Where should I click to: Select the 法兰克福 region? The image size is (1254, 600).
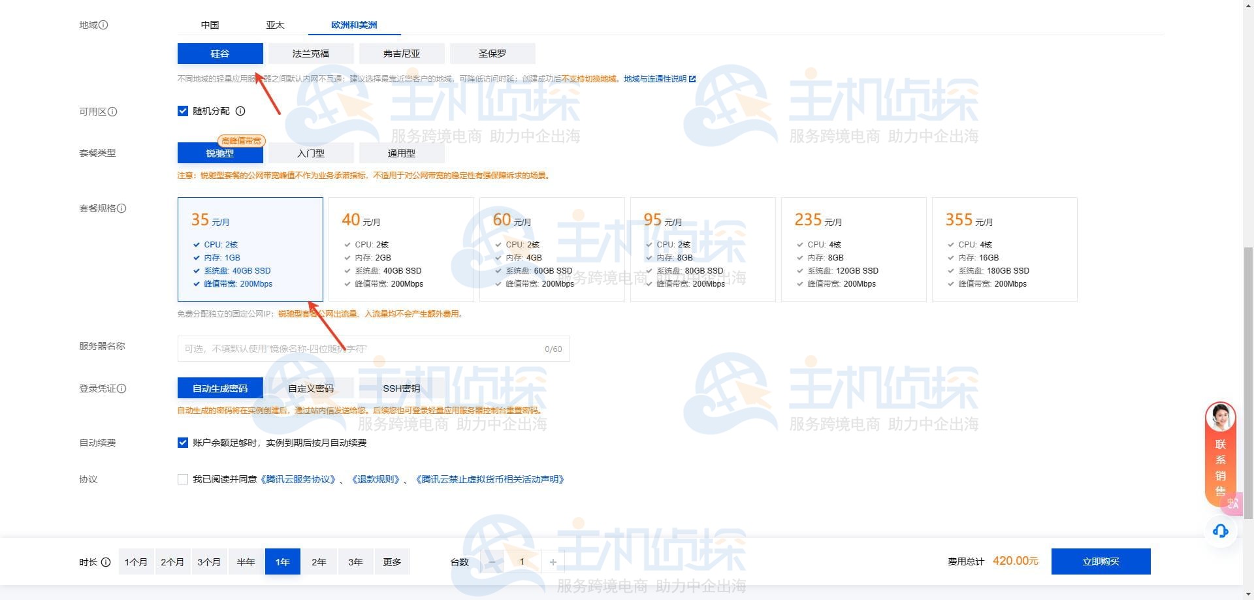click(x=311, y=54)
